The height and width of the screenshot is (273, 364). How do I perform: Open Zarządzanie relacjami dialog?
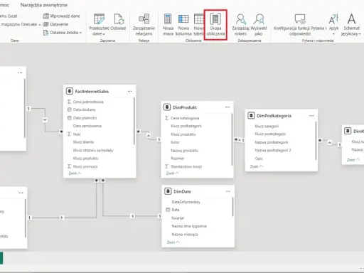coord(144,25)
